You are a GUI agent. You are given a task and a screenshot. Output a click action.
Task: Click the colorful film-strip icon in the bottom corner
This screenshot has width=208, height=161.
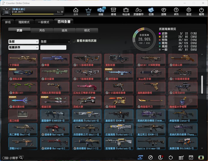coord(201,157)
